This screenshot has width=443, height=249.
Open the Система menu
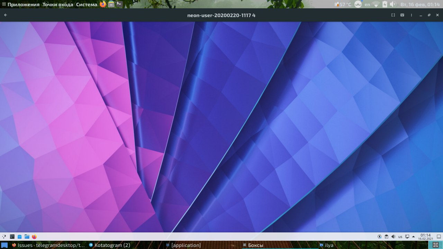click(87, 4)
